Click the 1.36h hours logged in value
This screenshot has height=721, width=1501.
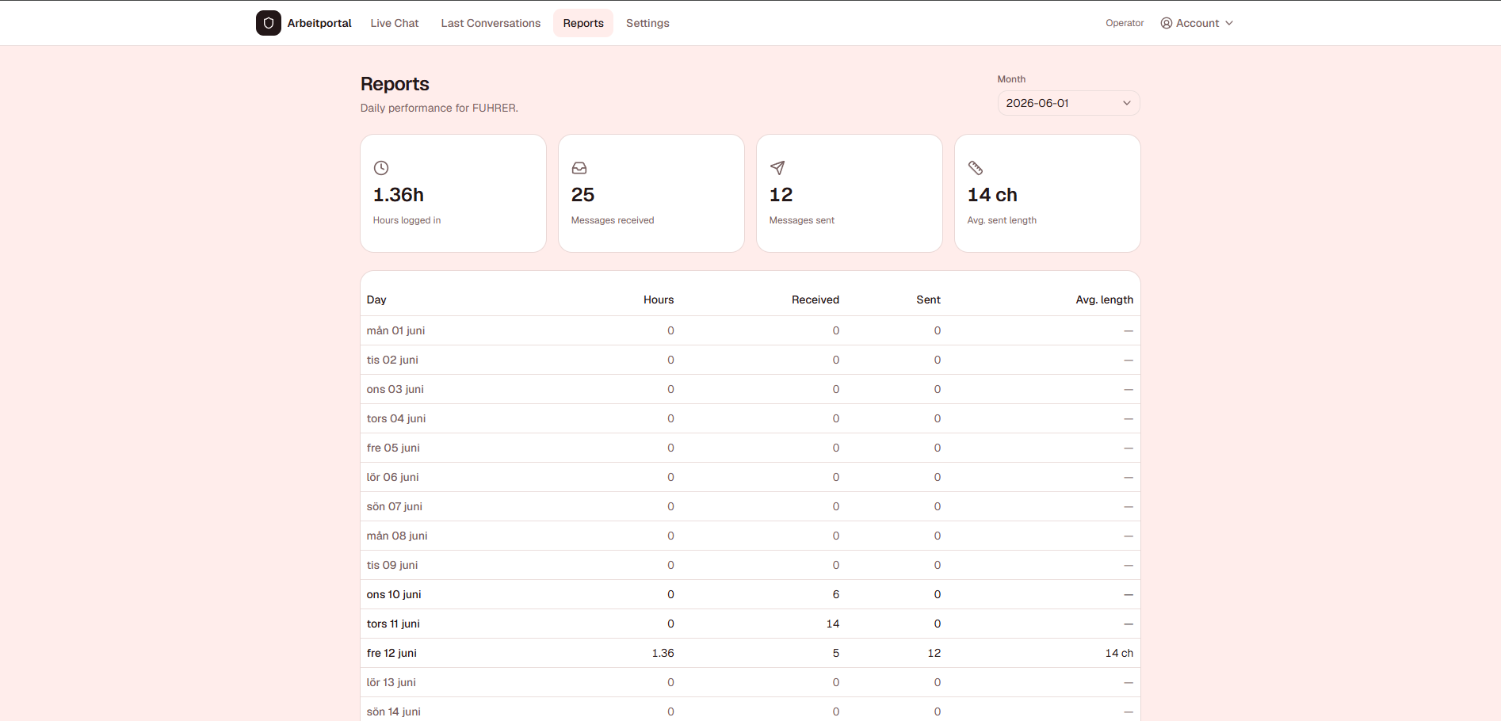pyautogui.click(x=399, y=195)
